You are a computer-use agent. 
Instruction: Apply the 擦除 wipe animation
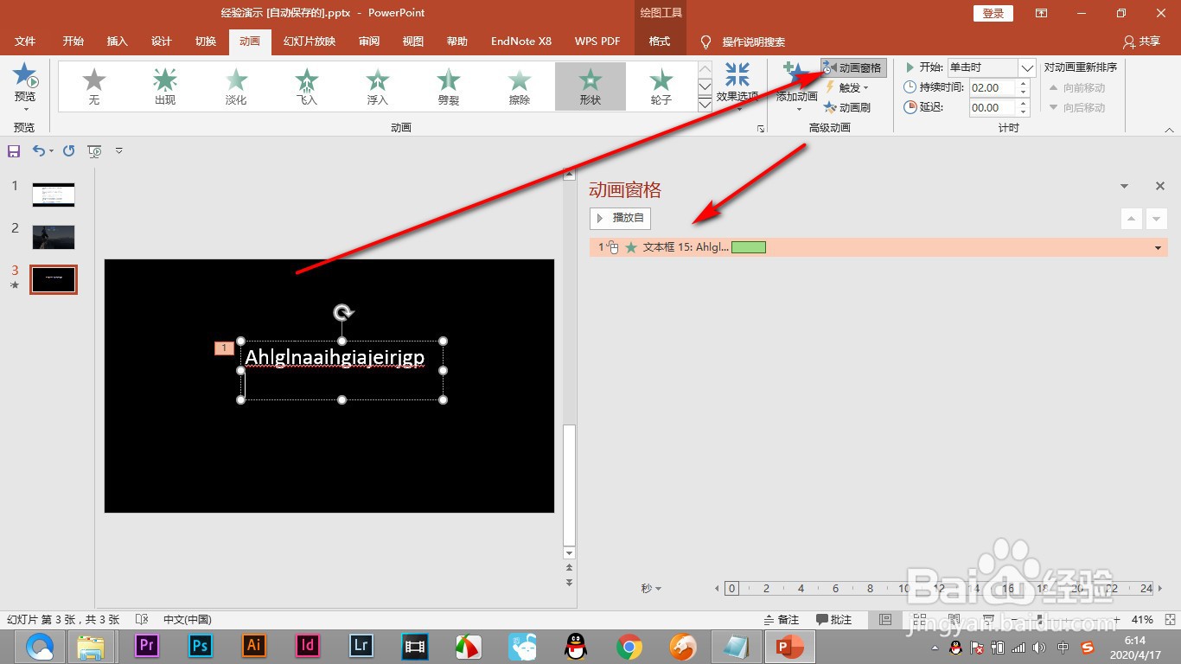pos(520,86)
